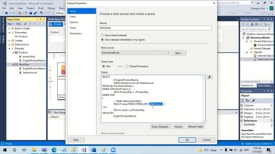Click the Help button in the dialog
This screenshot has height=154, width=275.
(76, 140)
